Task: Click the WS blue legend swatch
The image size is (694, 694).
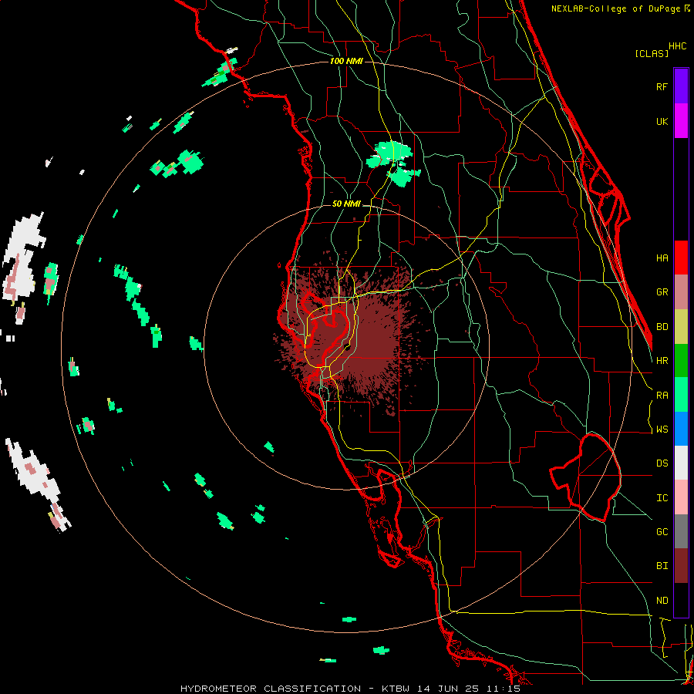Action: pos(681,429)
